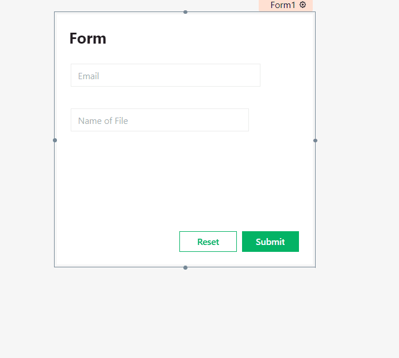Open settings gear next to Form1

(x=303, y=5)
